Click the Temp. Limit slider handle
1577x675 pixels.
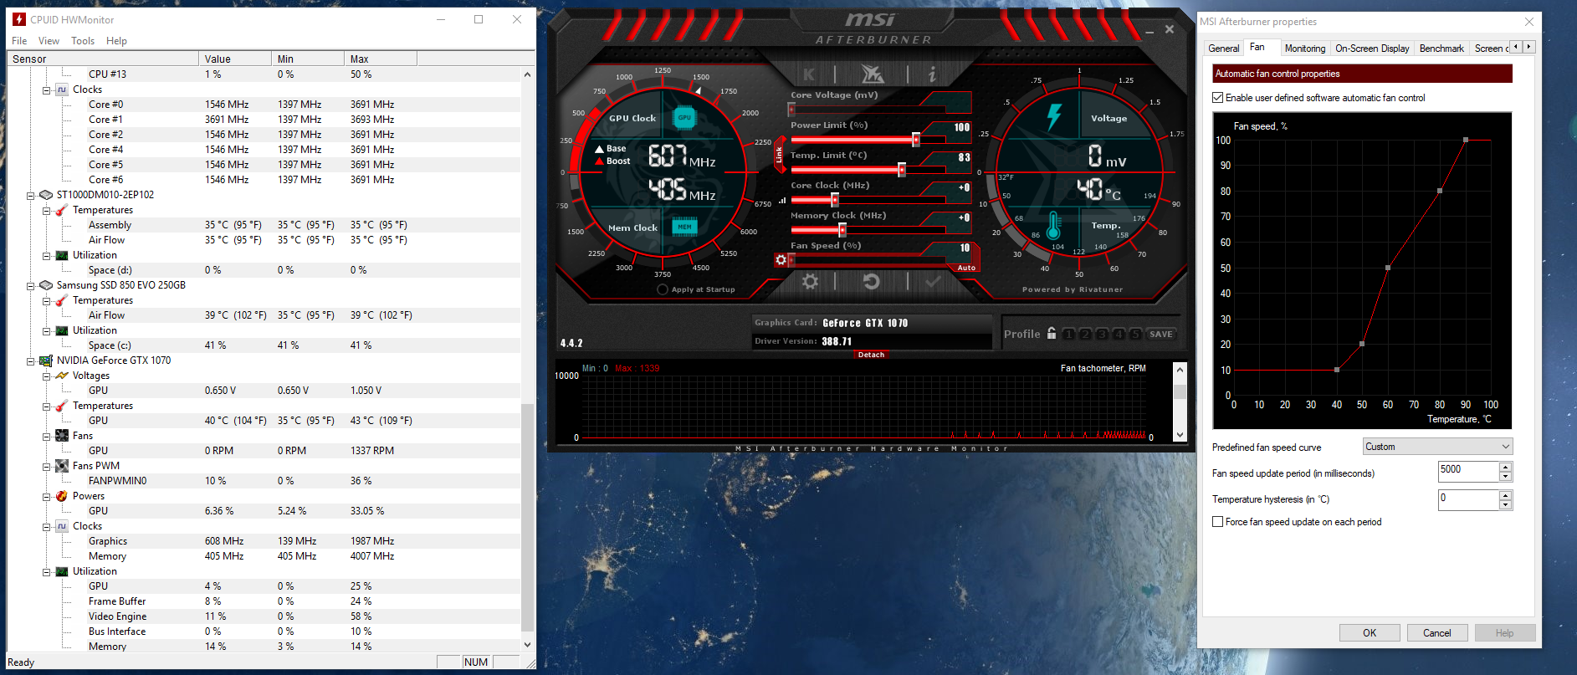[902, 170]
